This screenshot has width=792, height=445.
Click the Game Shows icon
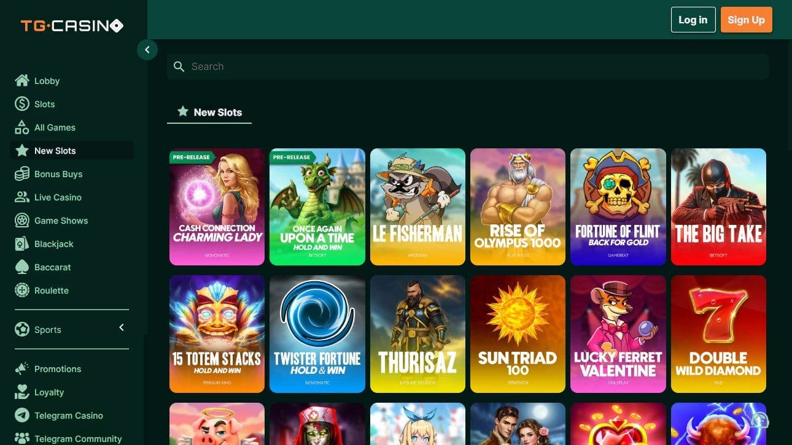pyautogui.click(x=21, y=221)
